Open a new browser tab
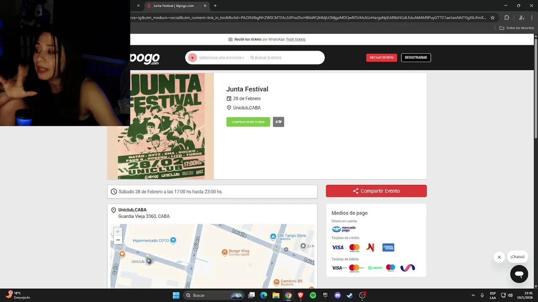Image resolution: width=538 pixels, height=302 pixels. (x=215, y=6)
